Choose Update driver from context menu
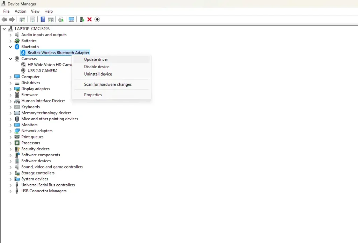358x243 pixels. 96,59
